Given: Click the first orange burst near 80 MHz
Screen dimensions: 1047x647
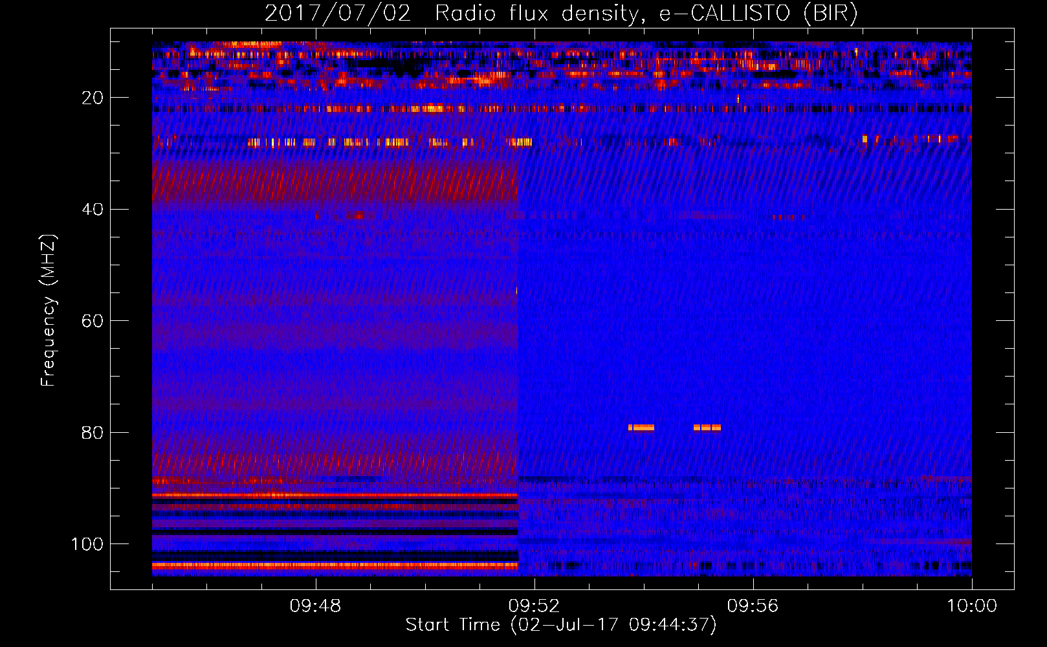Looking at the screenshot, I should coord(641,427).
